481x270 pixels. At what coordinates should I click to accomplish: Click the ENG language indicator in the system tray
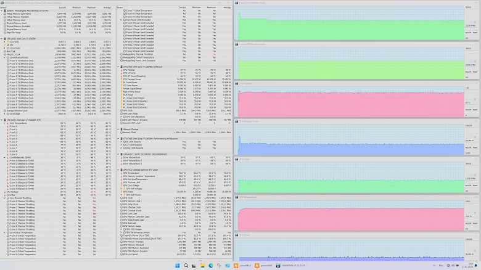(441, 266)
